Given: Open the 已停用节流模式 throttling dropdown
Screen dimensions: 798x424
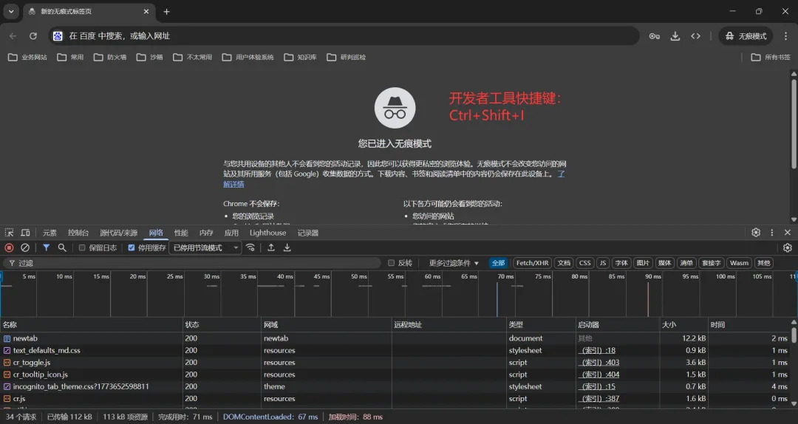Looking at the screenshot, I should pos(205,248).
